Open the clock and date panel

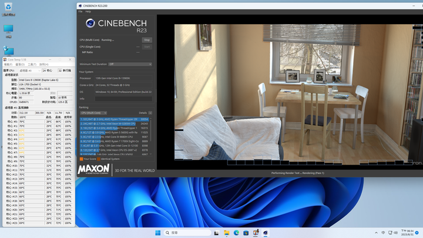coord(407,233)
